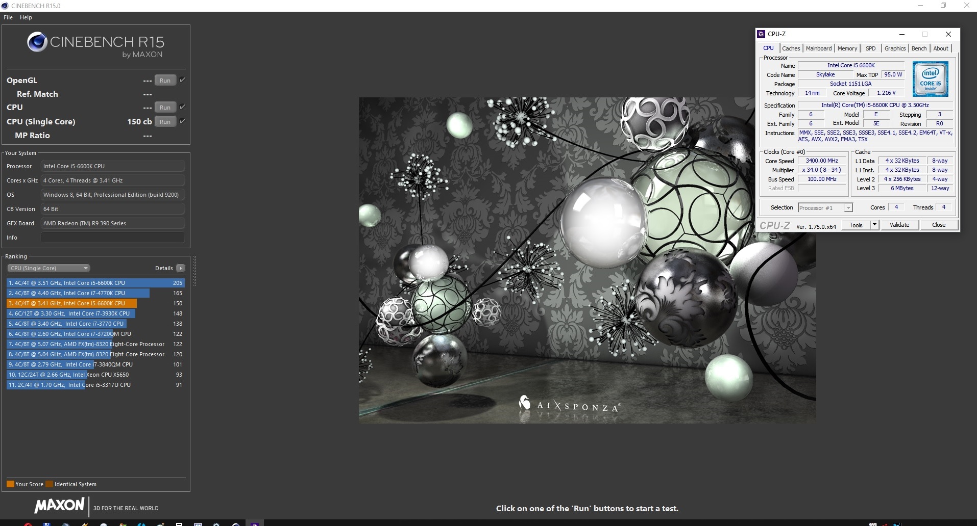Viewport: 977px width, 526px height.
Task: Click the Cinebench R15 sphere logo
Action: (37, 42)
